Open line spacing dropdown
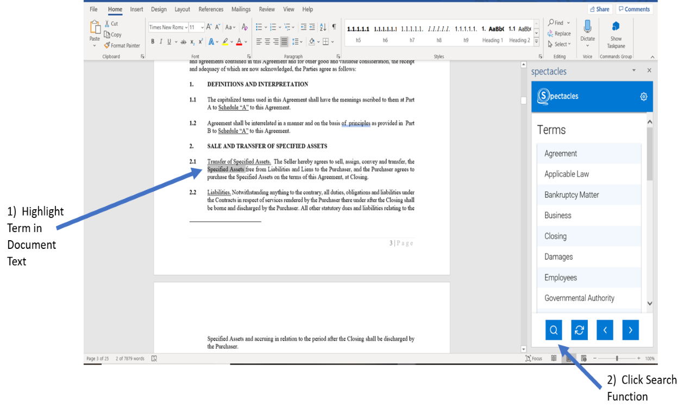Viewport: 690px width, 413px height. coord(297,42)
